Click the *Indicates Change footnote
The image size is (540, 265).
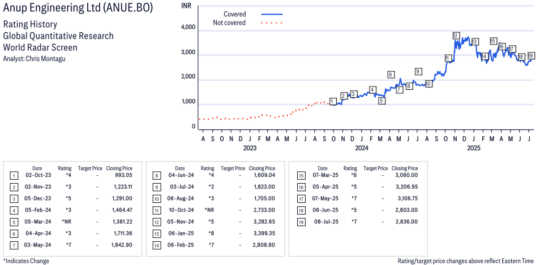pyautogui.click(x=26, y=261)
